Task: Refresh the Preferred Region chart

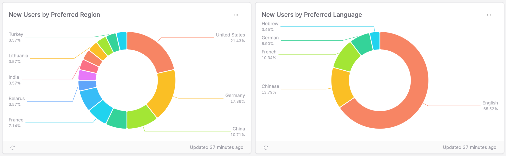Action: coord(12,147)
